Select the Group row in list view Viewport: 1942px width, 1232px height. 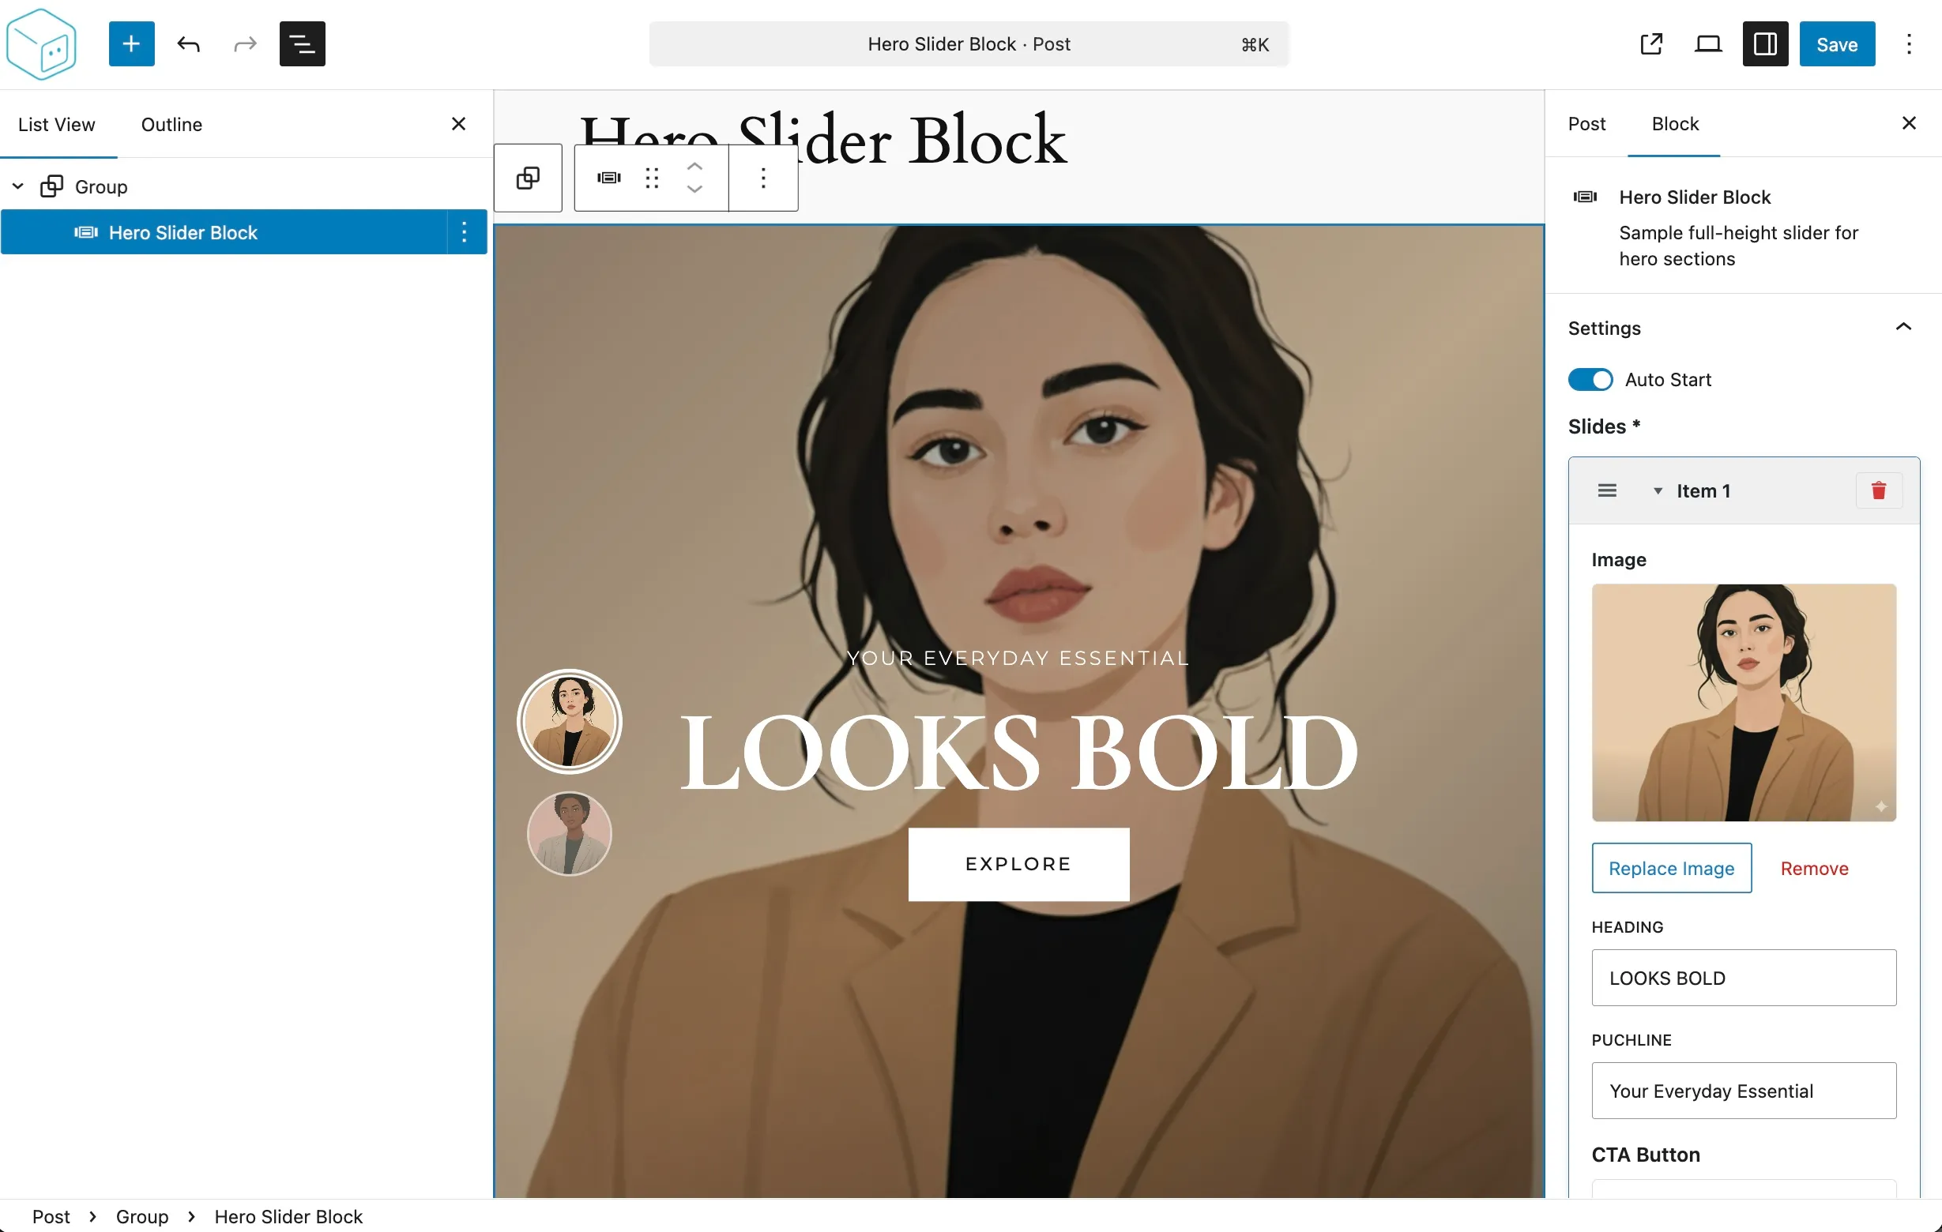(x=243, y=186)
